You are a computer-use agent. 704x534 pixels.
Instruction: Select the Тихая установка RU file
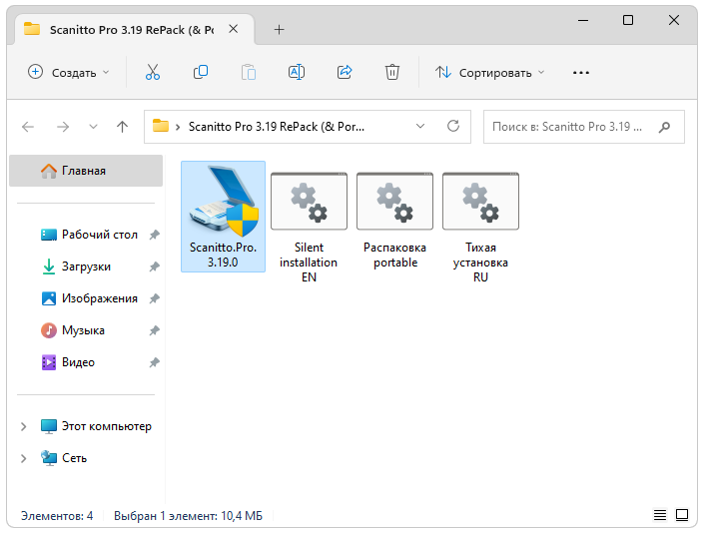pyautogui.click(x=480, y=227)
